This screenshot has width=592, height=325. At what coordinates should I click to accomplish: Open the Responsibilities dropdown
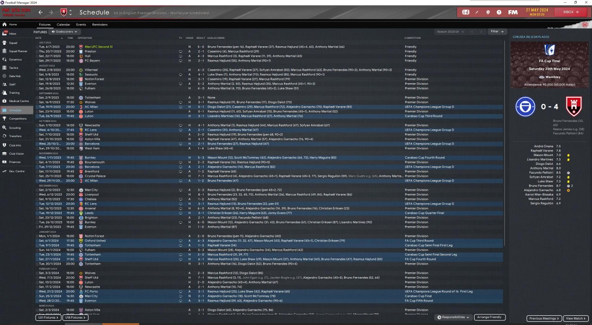coord(453,318)
